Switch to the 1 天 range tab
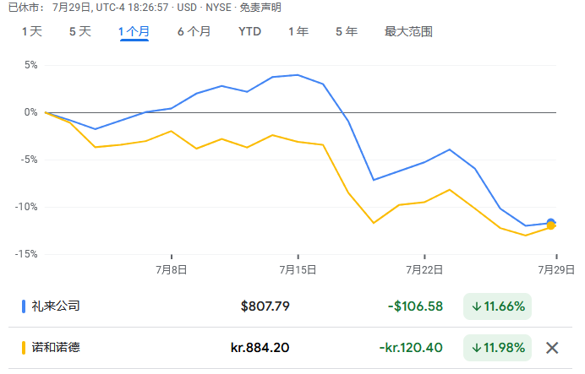This screenshot has height=374, width=585. point(31,32)
